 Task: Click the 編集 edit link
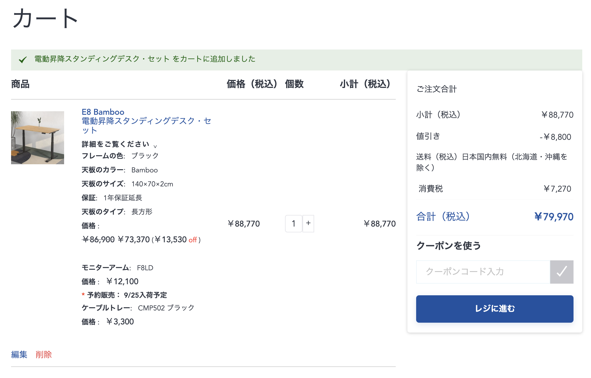pos(19,354)
